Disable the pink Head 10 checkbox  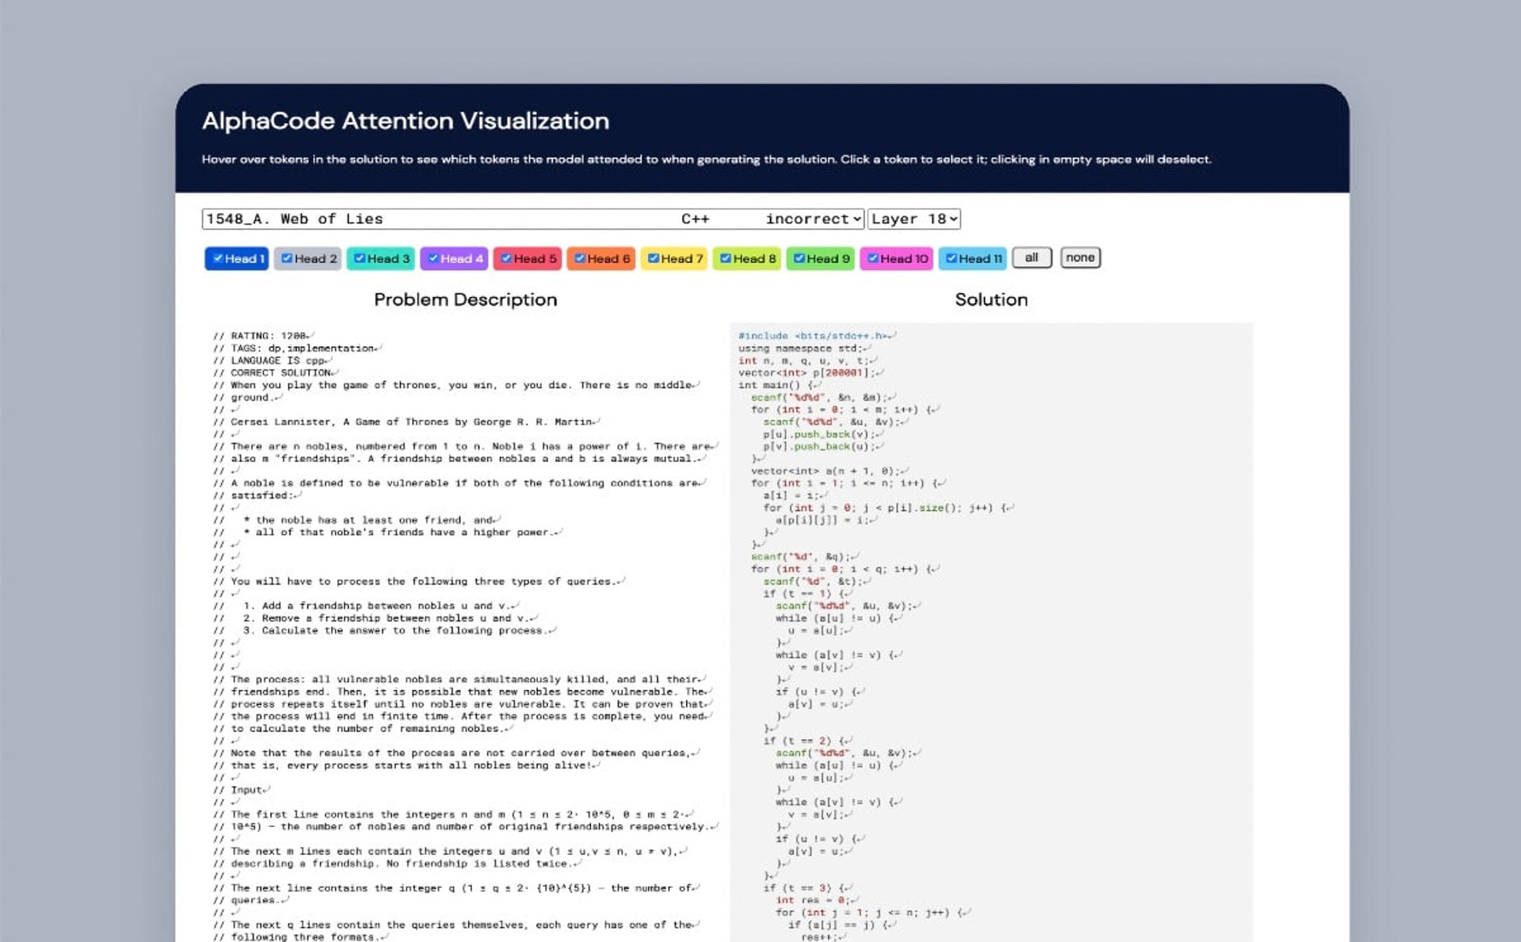pyautogui.click(x=873, y=258)
